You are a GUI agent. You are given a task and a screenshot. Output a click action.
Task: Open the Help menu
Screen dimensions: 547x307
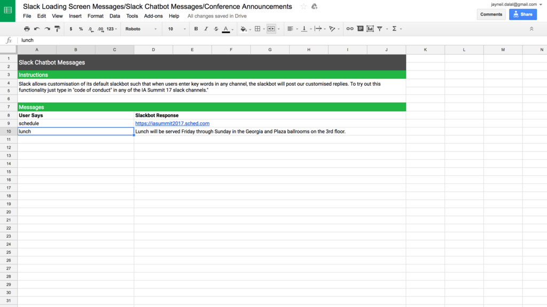174,16
